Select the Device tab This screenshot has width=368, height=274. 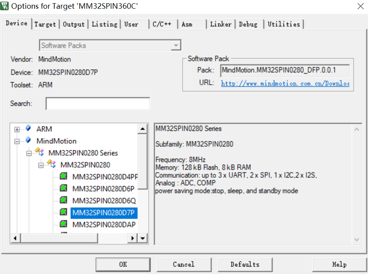point(16,23)
